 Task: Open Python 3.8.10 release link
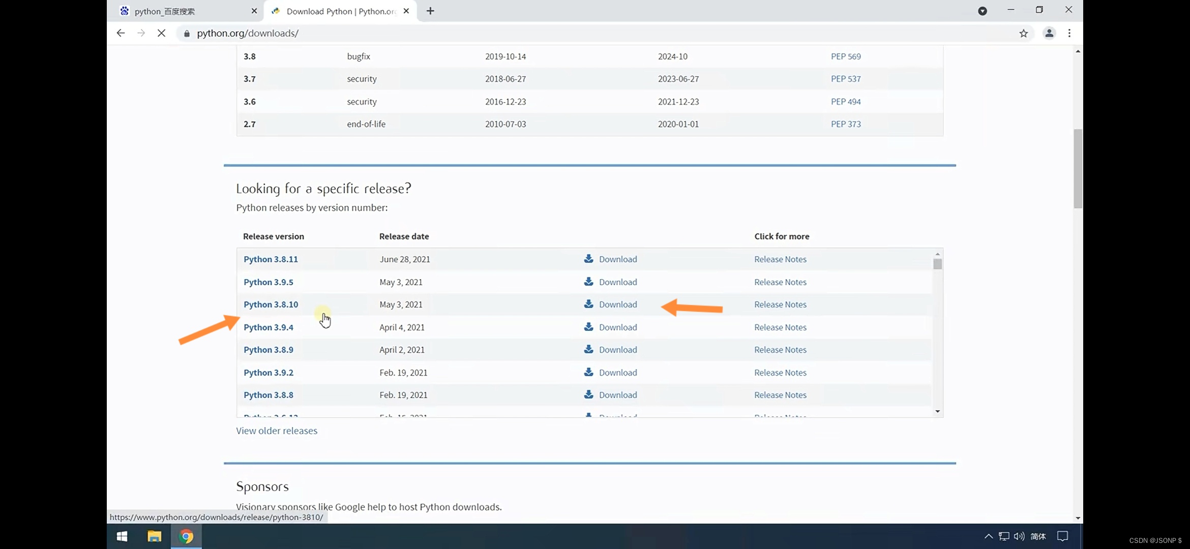(x=271, y=304)
